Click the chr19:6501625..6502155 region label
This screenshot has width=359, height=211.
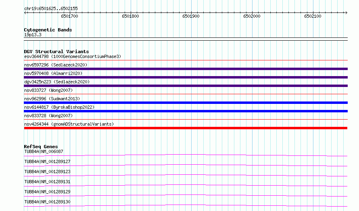[51, 8]
